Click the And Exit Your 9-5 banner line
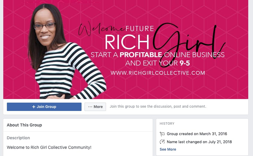 [158, 63]
